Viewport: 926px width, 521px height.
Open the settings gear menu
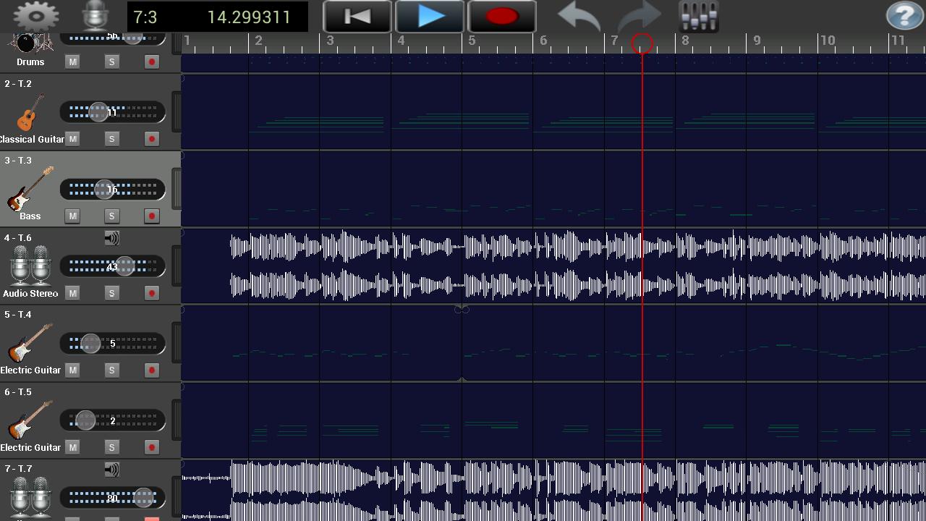click(36, 16)
